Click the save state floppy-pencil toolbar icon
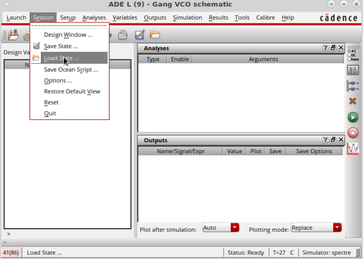363x259 pixels. [x=139, y=35]
